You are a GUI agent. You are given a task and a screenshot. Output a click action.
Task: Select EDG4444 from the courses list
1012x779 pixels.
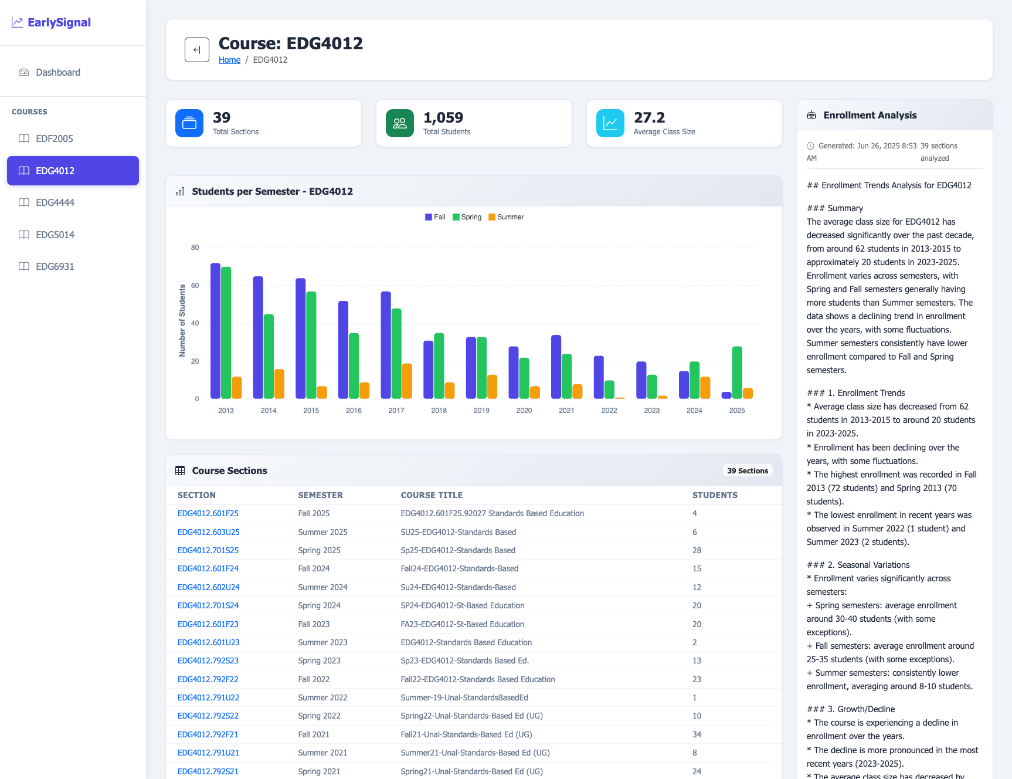[x=55, y=202]
